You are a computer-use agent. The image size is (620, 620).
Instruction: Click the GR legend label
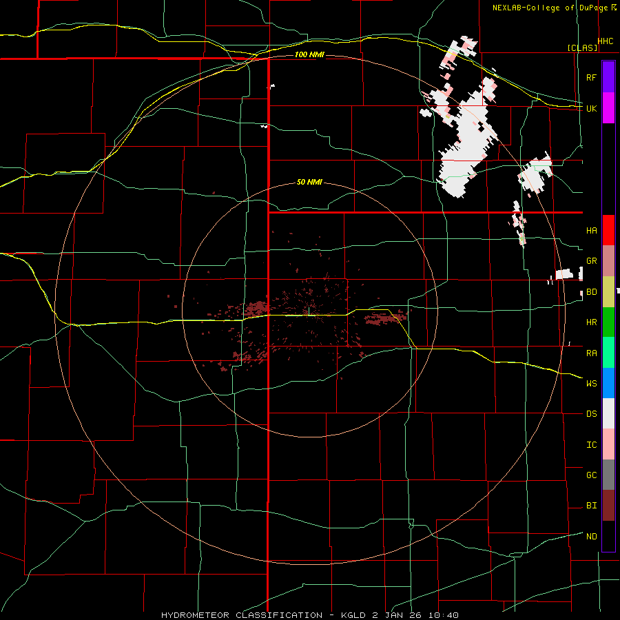click(591, 261)
